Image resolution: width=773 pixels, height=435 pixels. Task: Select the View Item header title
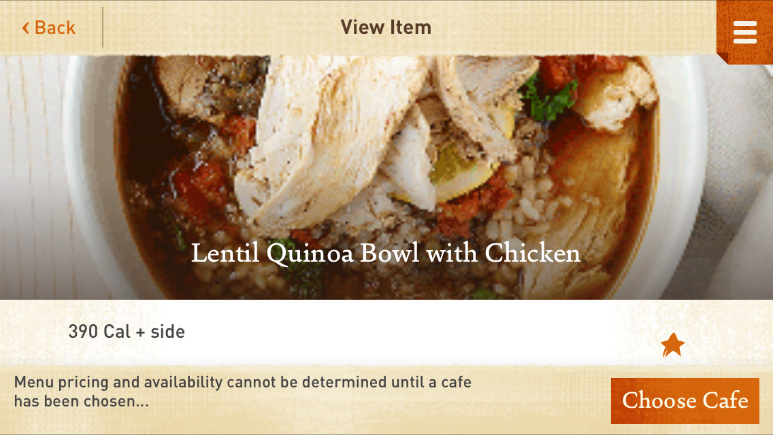pos(386,27)
